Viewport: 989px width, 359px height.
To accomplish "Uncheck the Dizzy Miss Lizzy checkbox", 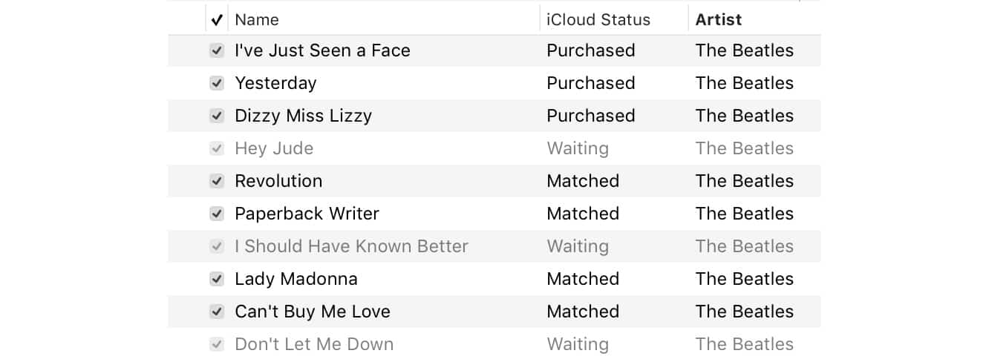I will click(x=217, y=116).
